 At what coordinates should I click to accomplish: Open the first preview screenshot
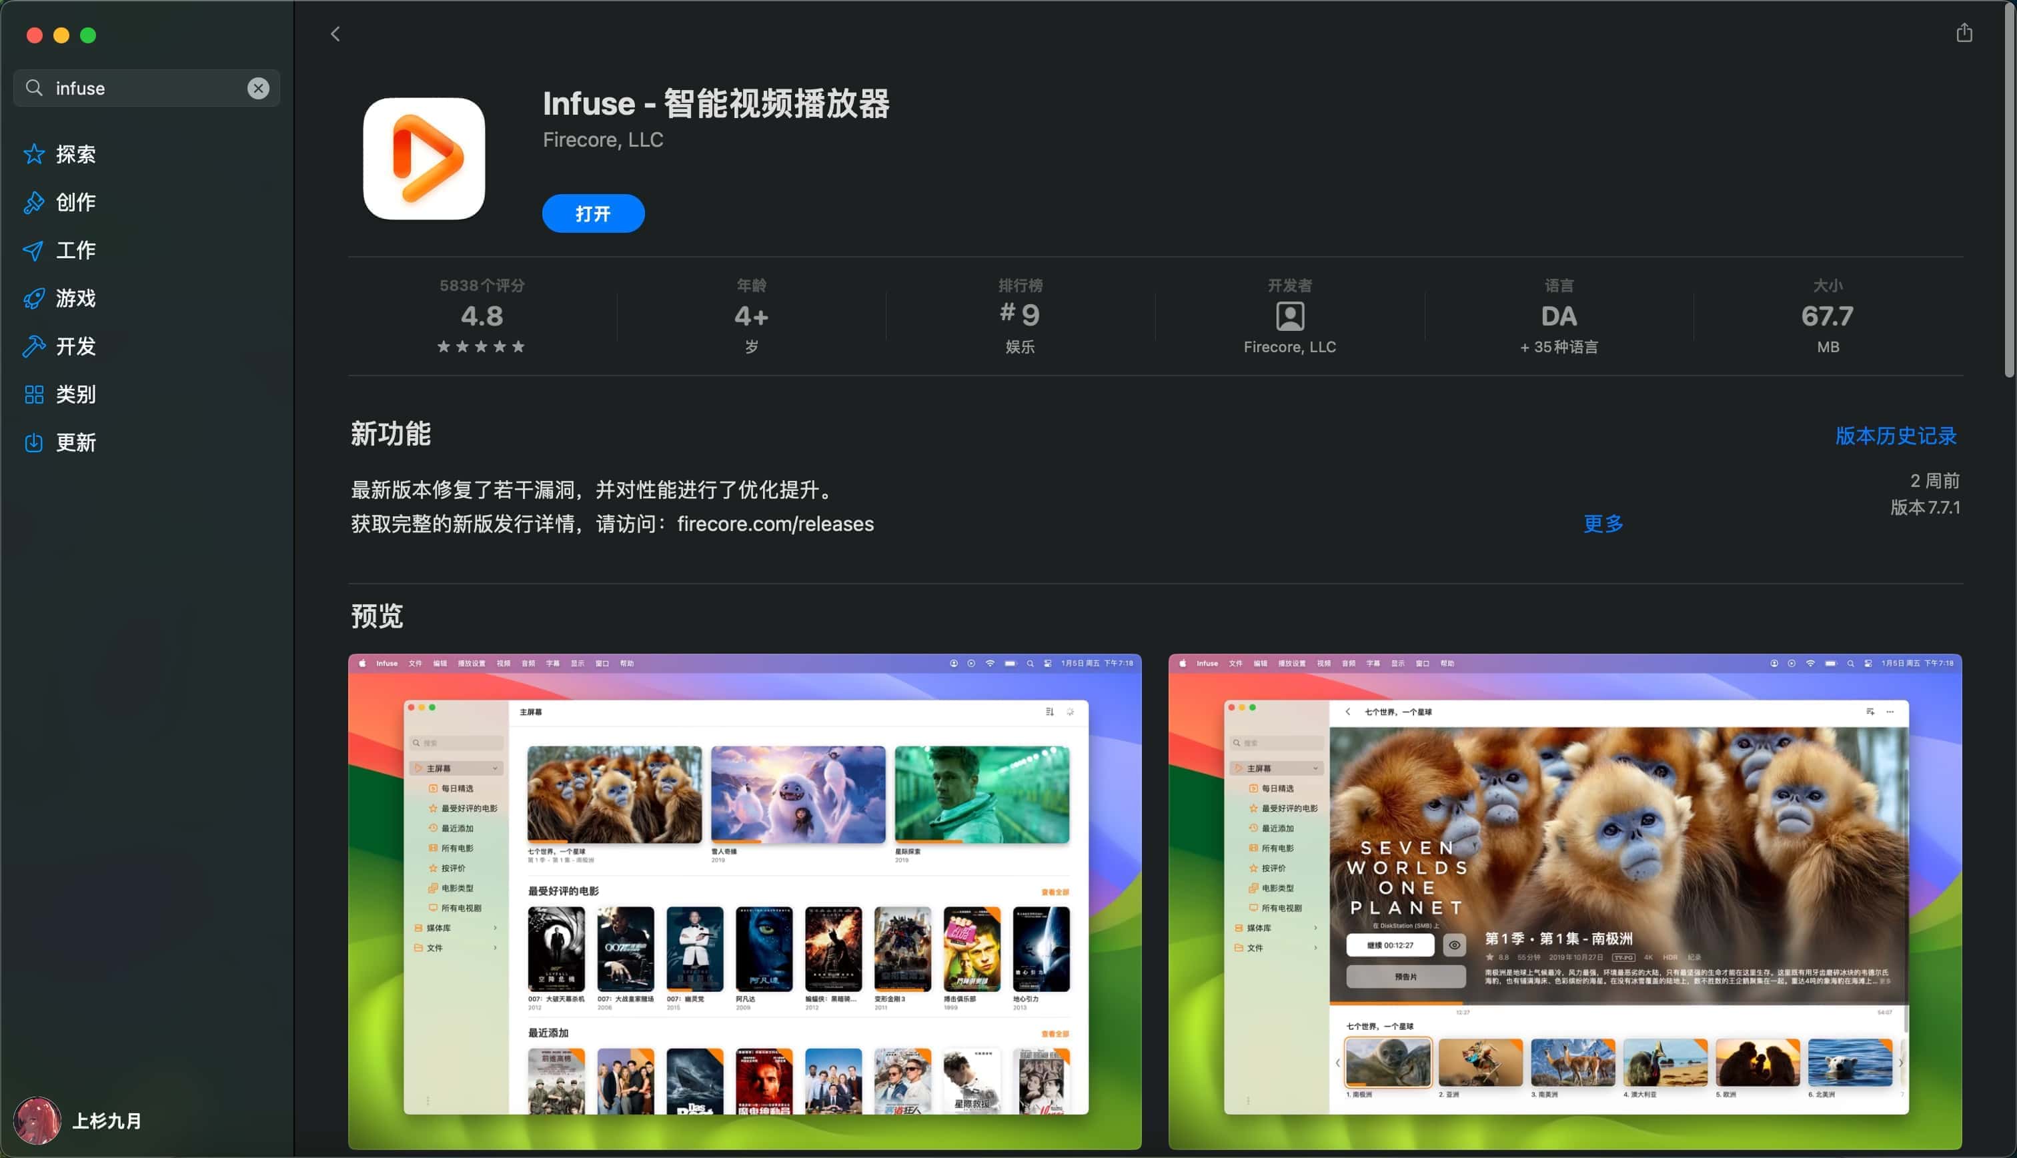pyautogui.click(x=744, y=901)
